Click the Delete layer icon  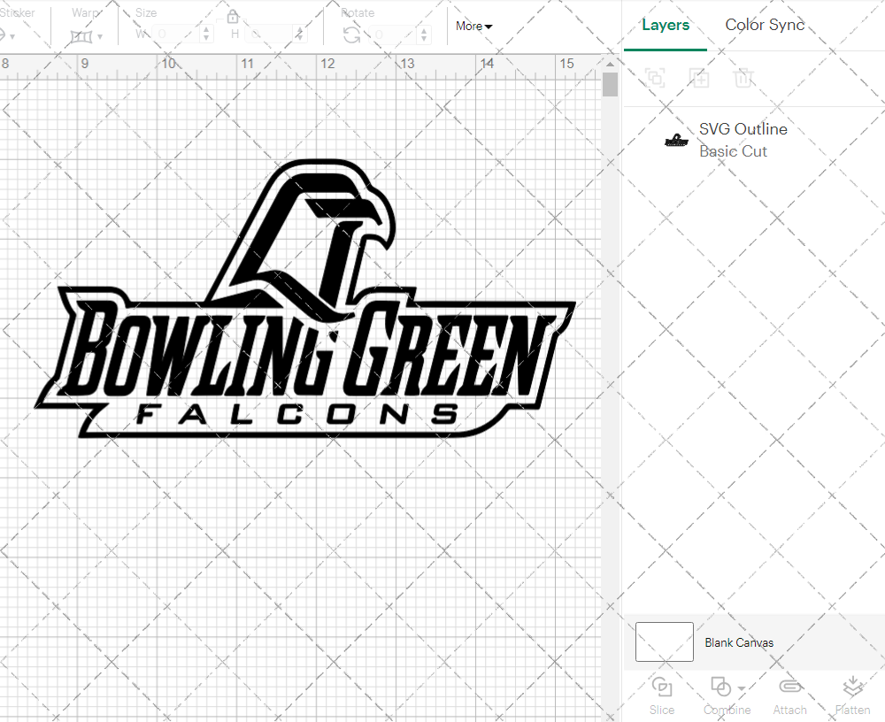744,78
